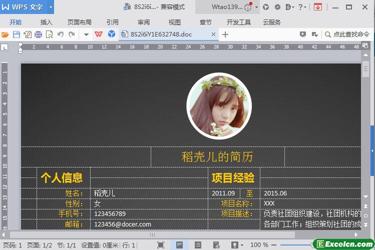Click the save disk icon

(16, 34)
